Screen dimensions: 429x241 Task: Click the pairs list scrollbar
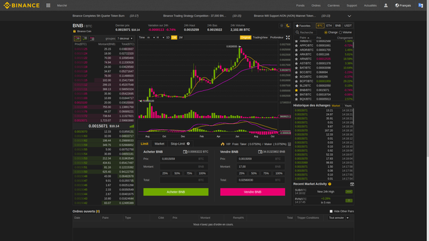tap(353, 45)
